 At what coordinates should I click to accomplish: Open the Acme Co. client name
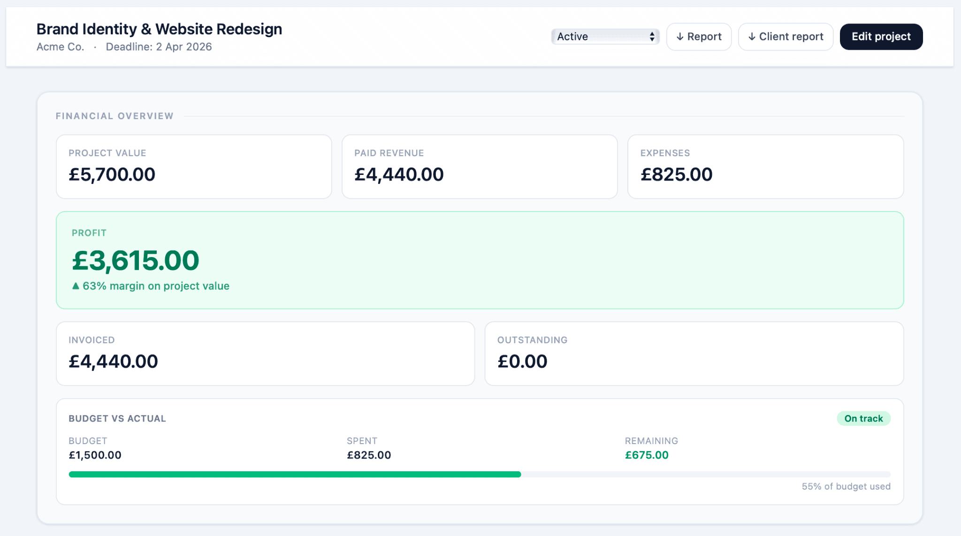click(60, 47)
